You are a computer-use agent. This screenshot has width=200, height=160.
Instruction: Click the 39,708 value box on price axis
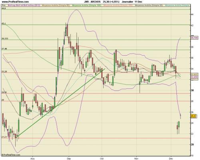click(x=194, y=38)
